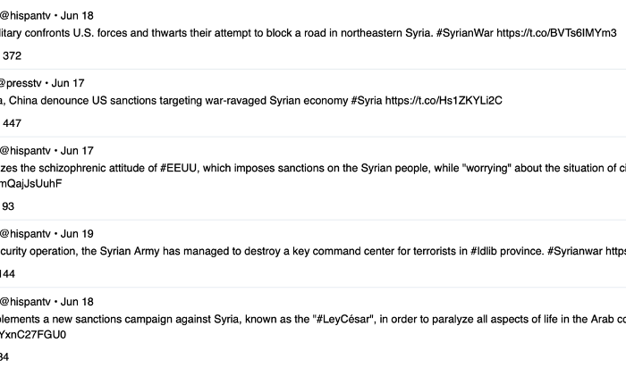This screenshot has width=626, height=368.
Task: Click the #SyrianWar hashtag in first tweet
Action: click(465, 33)
